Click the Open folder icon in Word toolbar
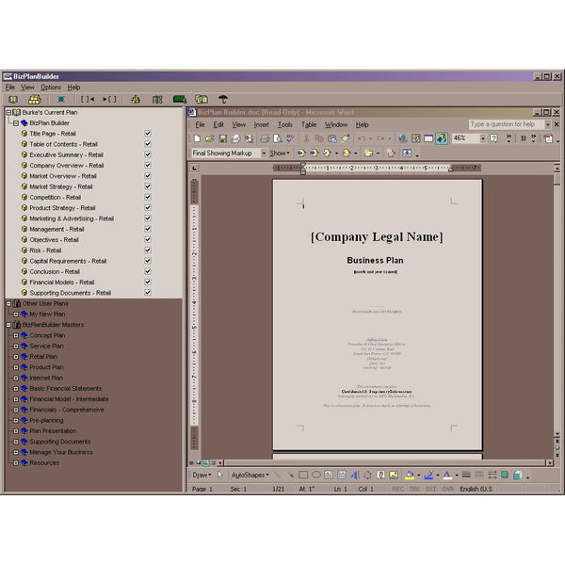Image resolution: width=565 pixels, height=565 pixels. pos(210,138)
